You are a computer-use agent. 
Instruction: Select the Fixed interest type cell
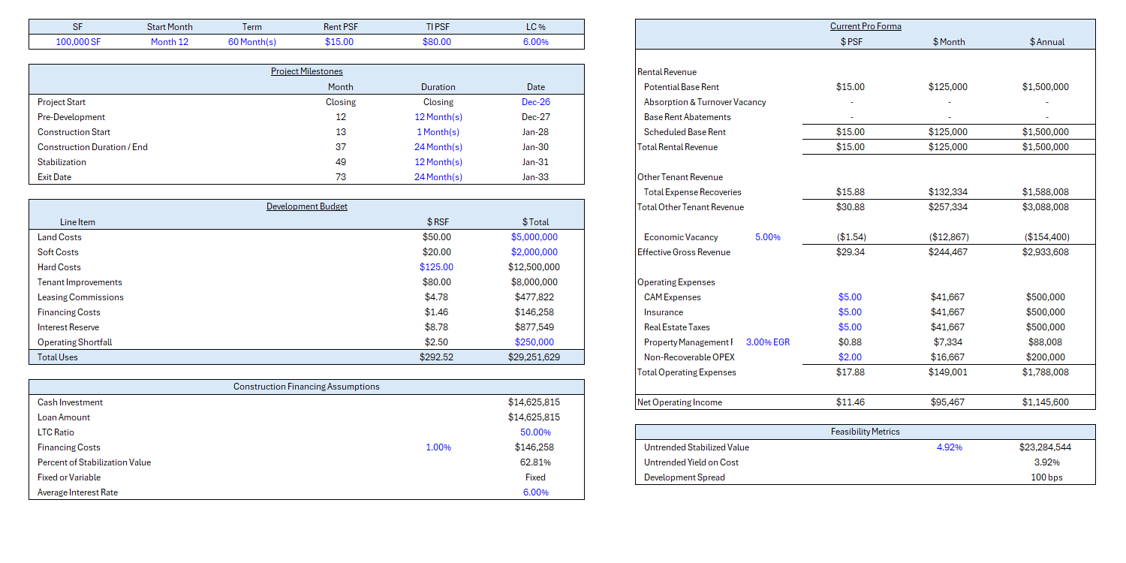tap(536, 477)
